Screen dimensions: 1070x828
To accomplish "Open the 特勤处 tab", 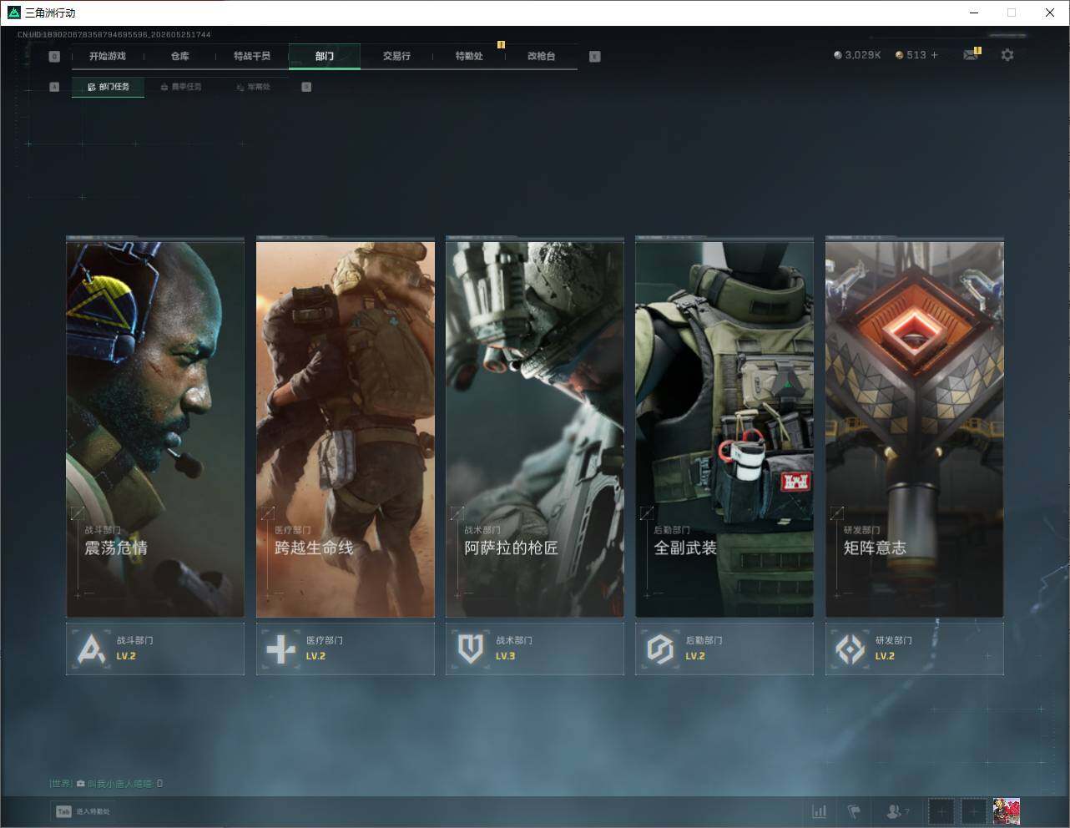I will [x=469, y=56].
